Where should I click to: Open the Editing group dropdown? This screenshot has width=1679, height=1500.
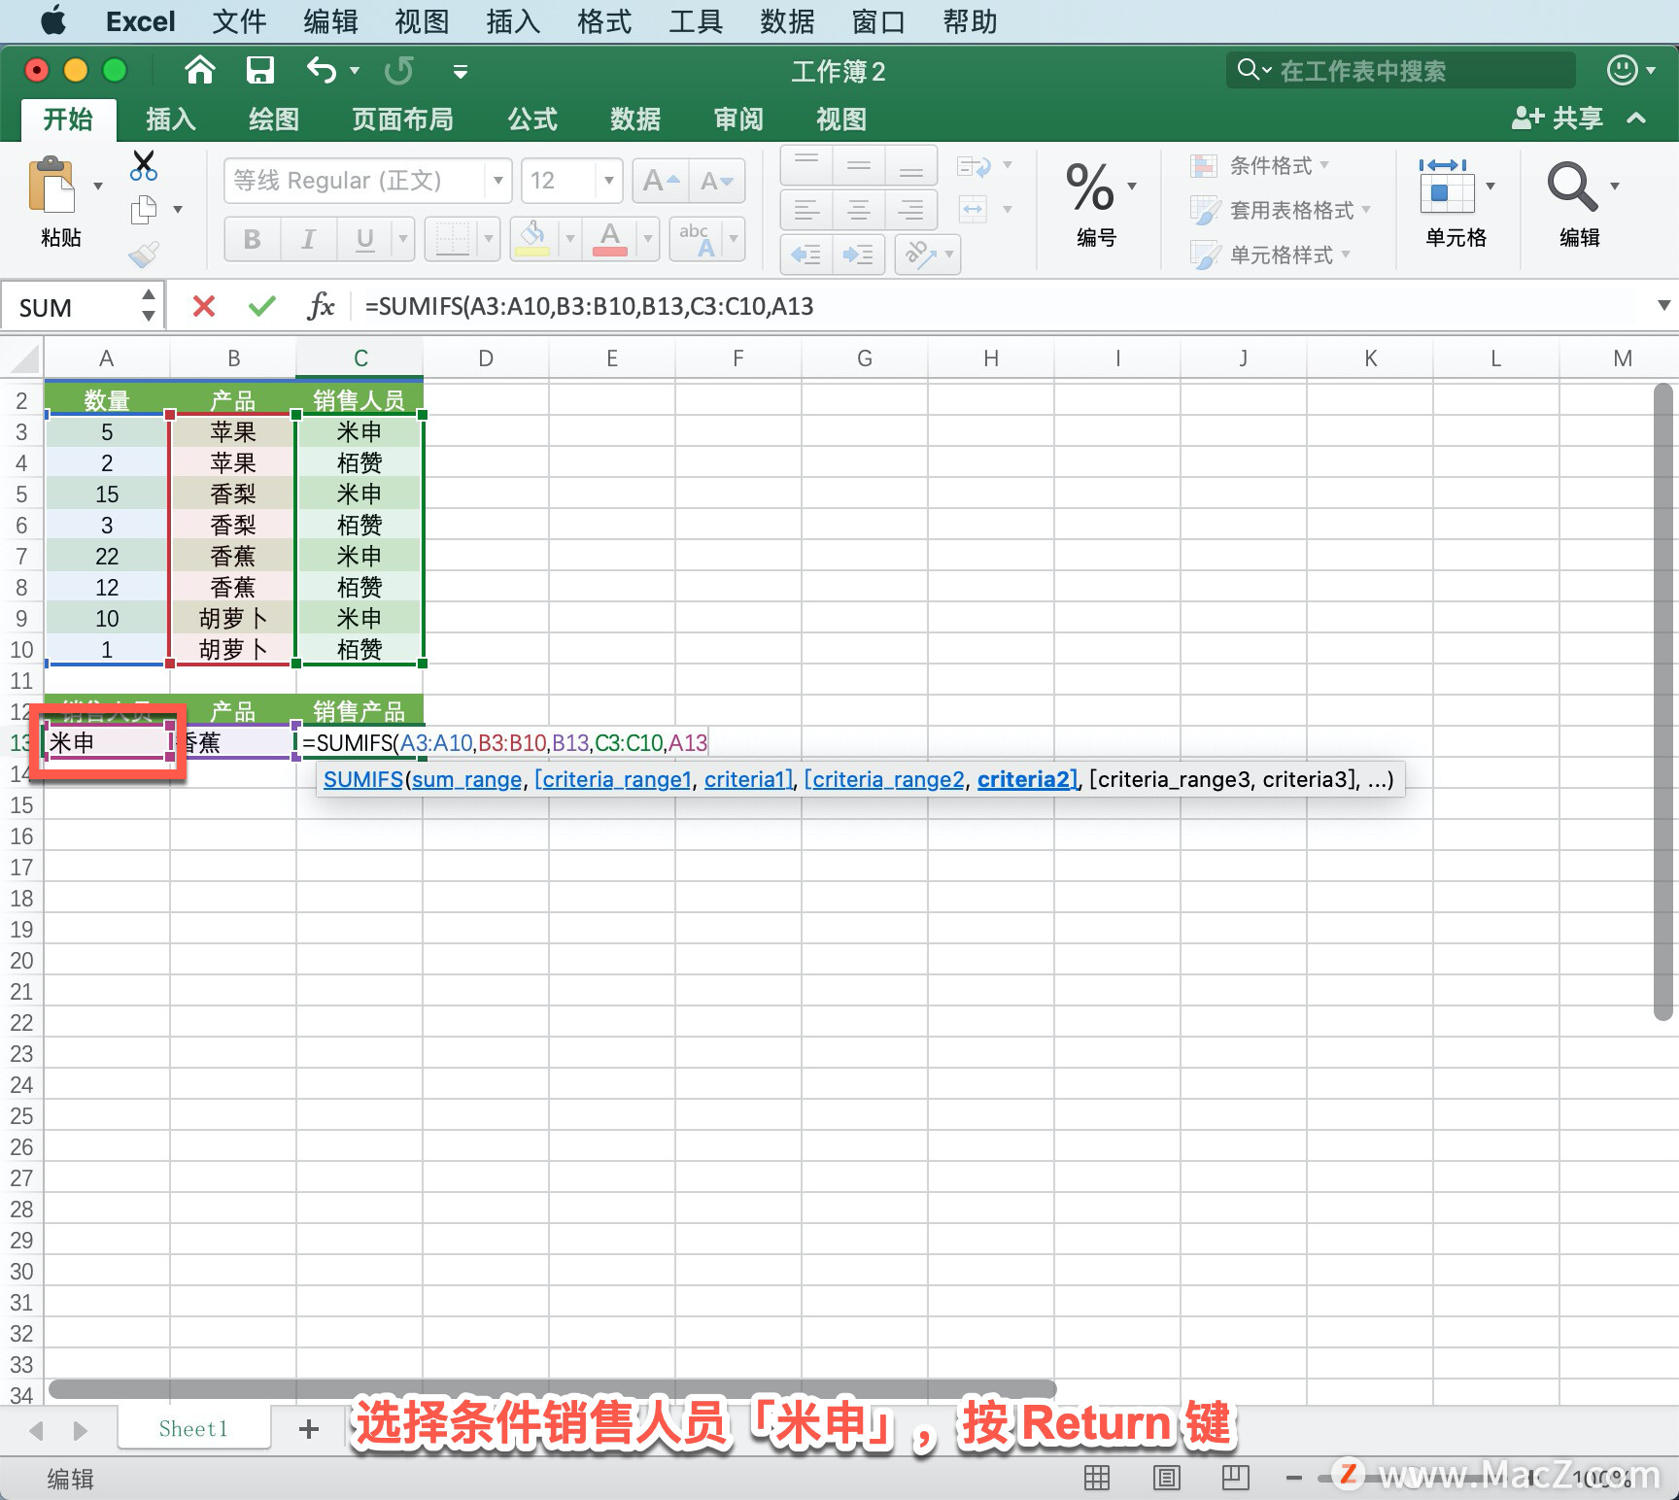click(1615, 187)
